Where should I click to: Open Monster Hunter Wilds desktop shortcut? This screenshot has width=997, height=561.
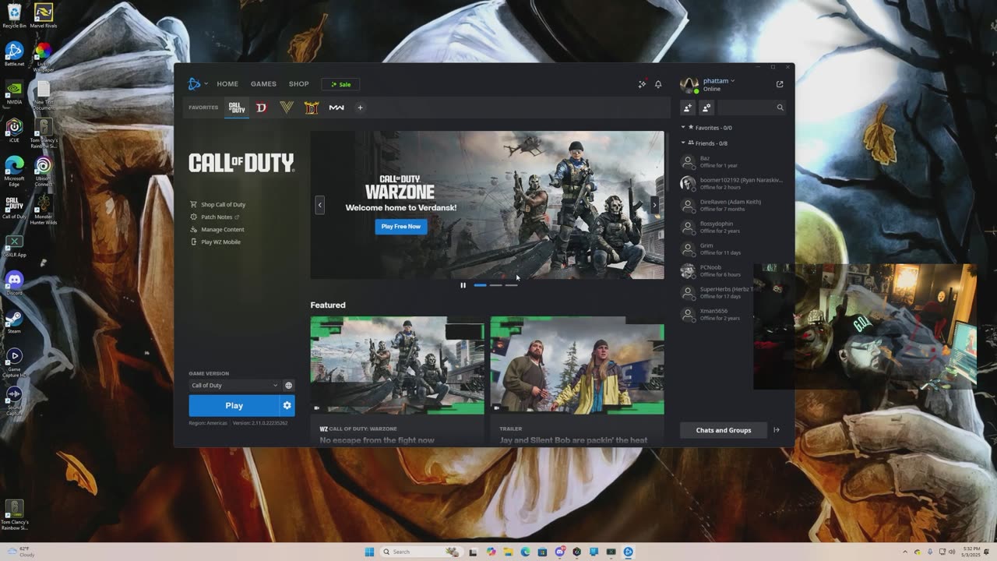tap(43, 209)
